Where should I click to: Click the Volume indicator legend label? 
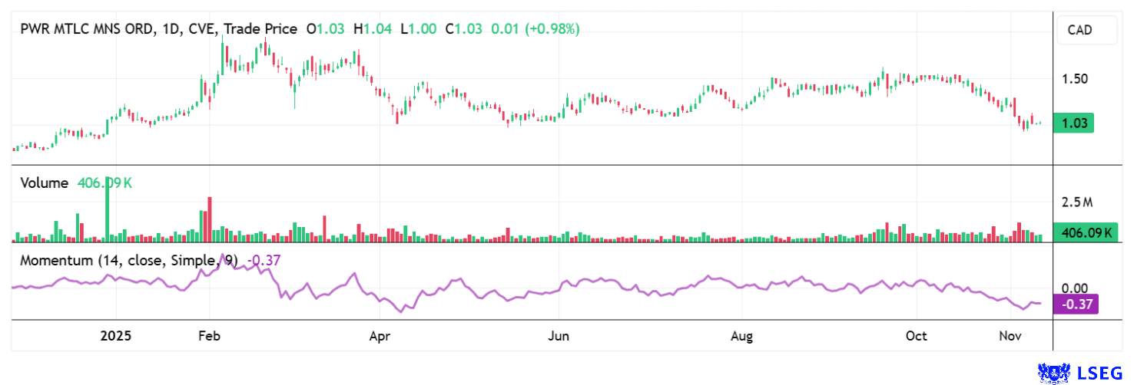tap(45, 183)
